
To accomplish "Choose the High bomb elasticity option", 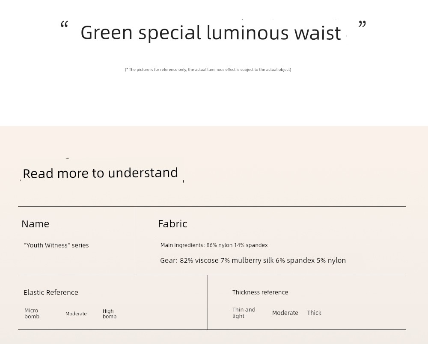I will pos(110,314).
